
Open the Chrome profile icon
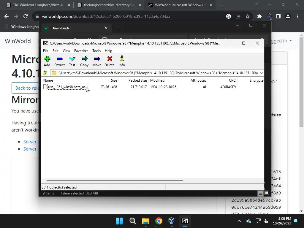(288, 17)
